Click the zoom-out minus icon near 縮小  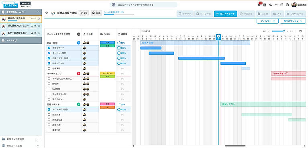coord(268,31)
